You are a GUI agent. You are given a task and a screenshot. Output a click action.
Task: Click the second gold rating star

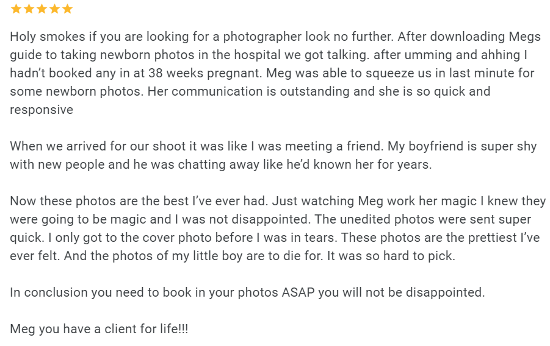click(29, 9)
